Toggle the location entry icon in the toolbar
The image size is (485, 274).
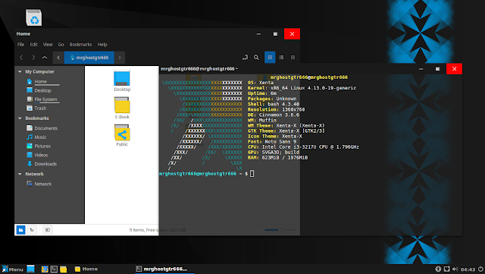245,58
